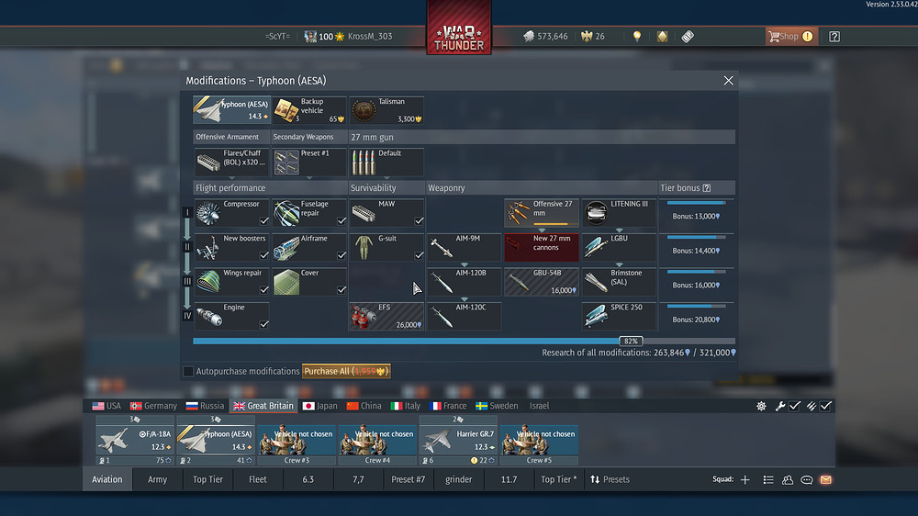
Task: Select the GBU-54B bomb modification
Action: pyautogui.click(x=542, y=282)
